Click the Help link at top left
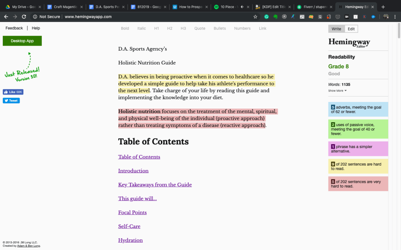 click(36, 28)
